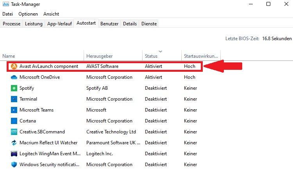Viewport: 293px width, 188px height.
Task: Sort by the Name column header
Action: pyautogui.click(x=9, y=56)
